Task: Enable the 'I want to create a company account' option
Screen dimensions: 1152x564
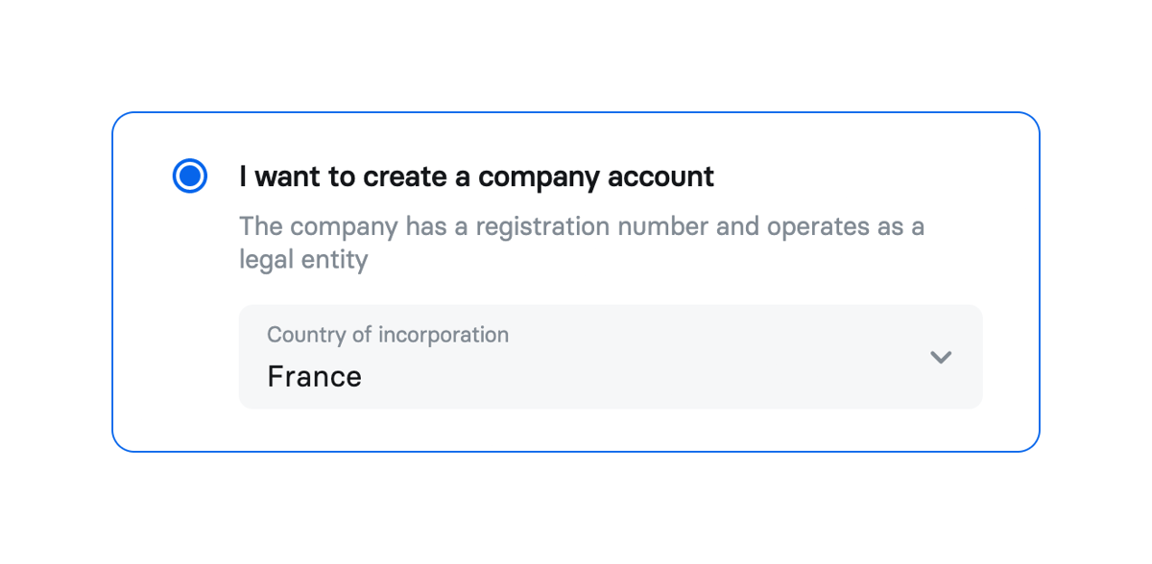Action: [x=189, y=176]
